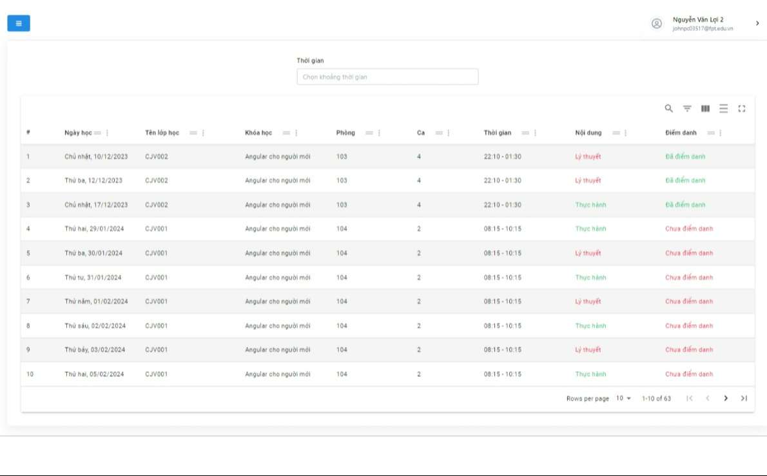This screenshot has height=476, width=767.
Task: Toggle table fullscreen icon
Action: (742, 108)
